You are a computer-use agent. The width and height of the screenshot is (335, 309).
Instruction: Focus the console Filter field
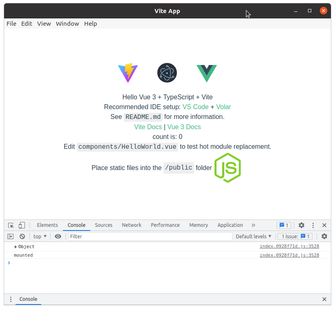pyautogui.click(x=150, y=236)
